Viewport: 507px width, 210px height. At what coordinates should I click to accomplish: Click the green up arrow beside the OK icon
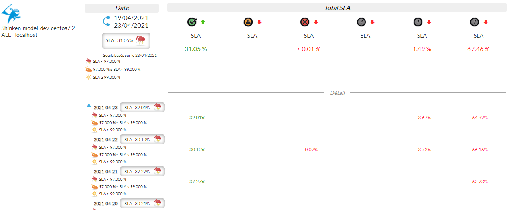[x=203, y=22]
